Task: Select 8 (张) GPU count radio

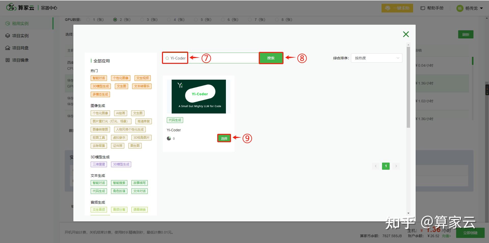Action: (x=277, y=20)
